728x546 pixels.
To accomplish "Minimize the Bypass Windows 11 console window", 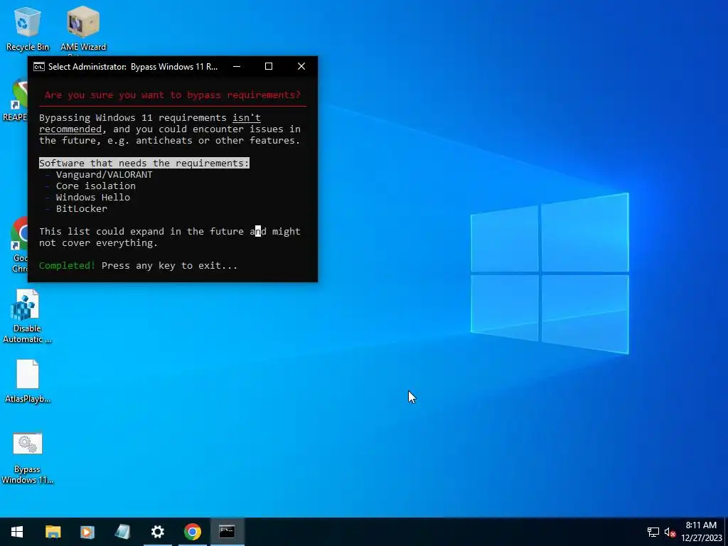I will tap(237, 66).
